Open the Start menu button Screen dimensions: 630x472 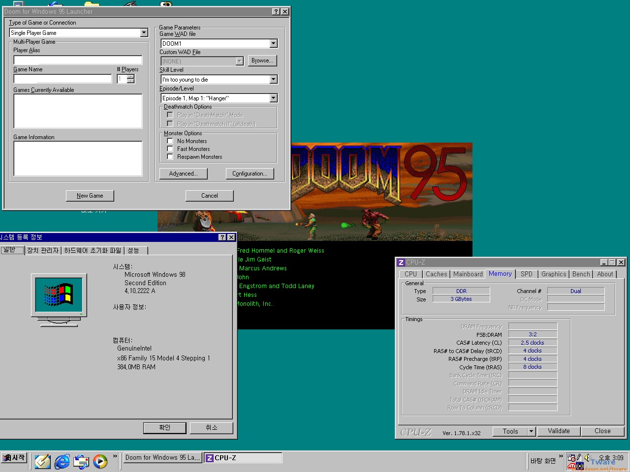(x=14, y=458)
